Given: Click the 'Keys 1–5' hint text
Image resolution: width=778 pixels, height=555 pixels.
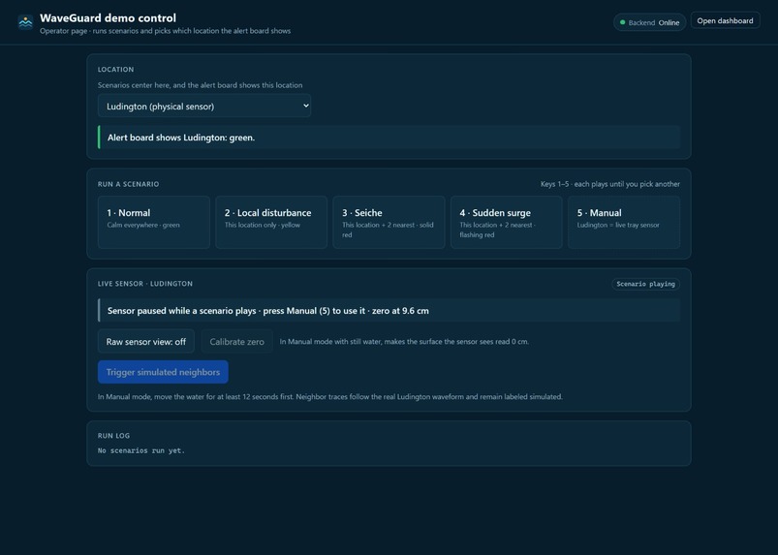Looking at the screenshot, I should 609,184.
